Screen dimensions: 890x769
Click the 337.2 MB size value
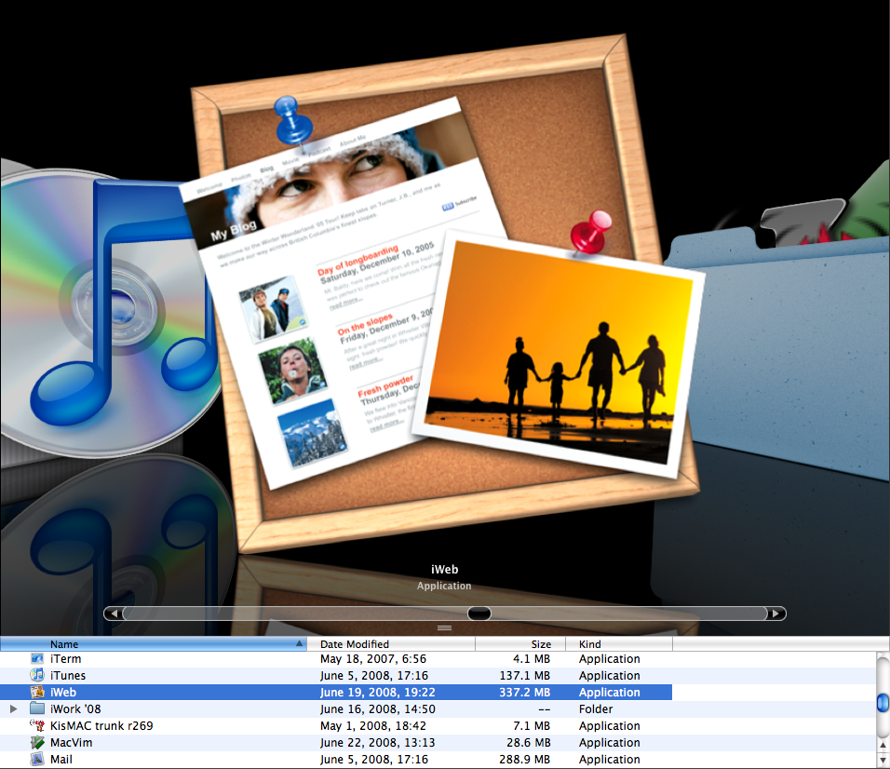tap(524, 693)
